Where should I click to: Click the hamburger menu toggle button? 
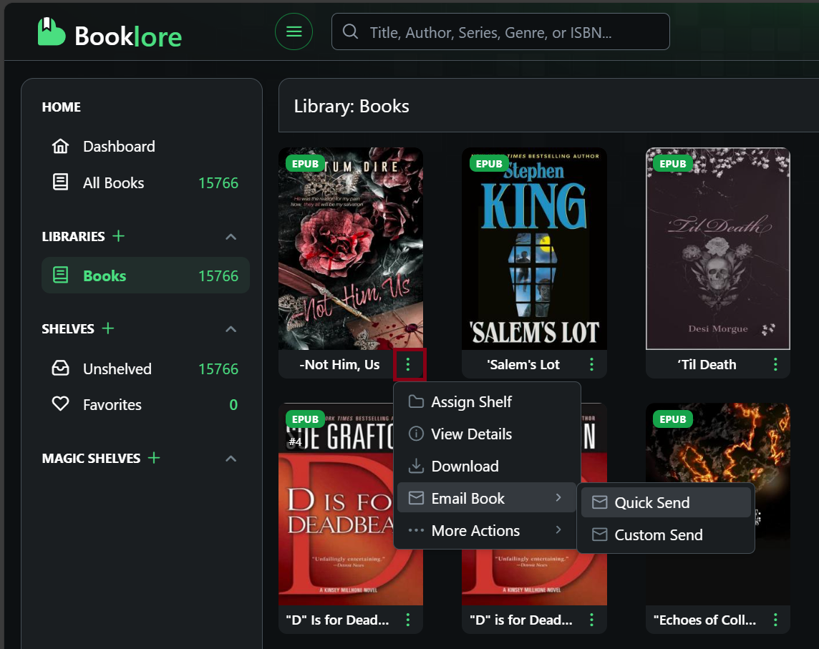(x=294, y=31)
